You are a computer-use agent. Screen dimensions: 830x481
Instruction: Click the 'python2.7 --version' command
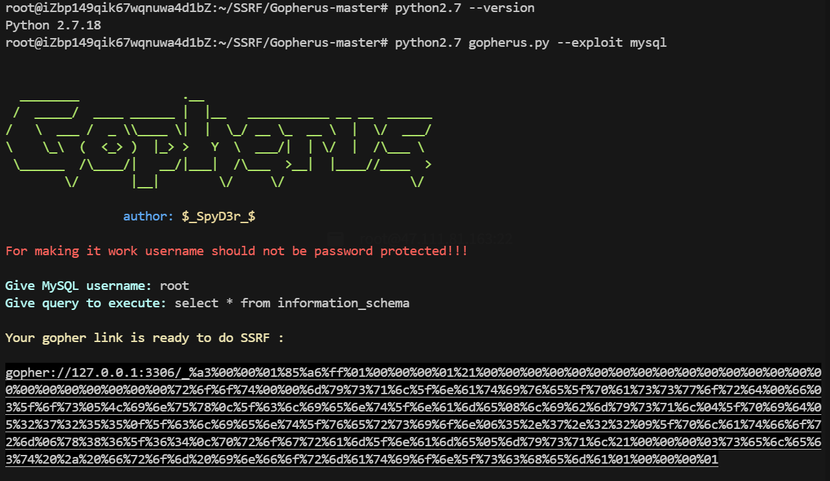tap(464, 8)
